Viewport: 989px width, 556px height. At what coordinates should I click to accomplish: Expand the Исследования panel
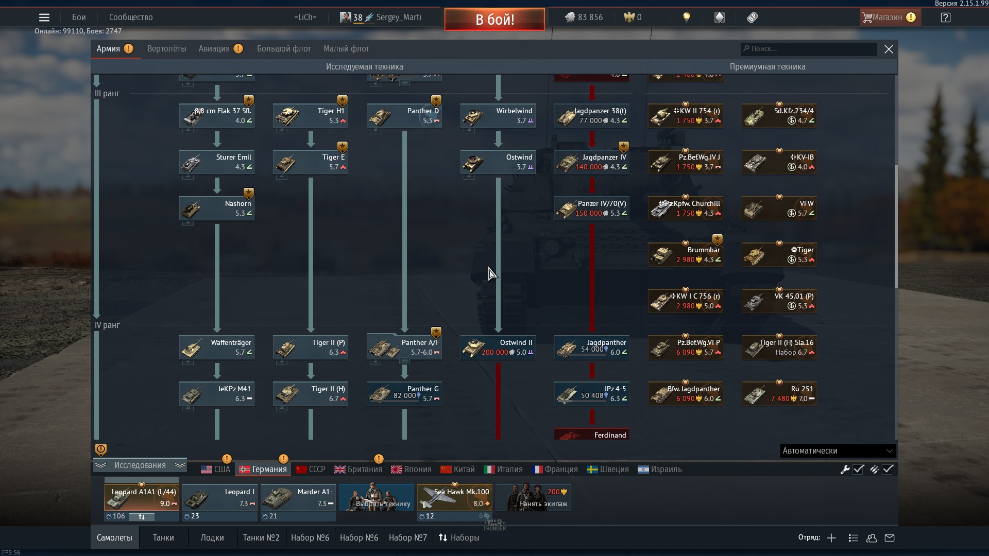(140, 465)
